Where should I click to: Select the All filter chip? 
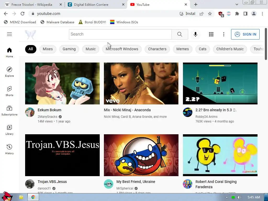(x=31, y=49)
